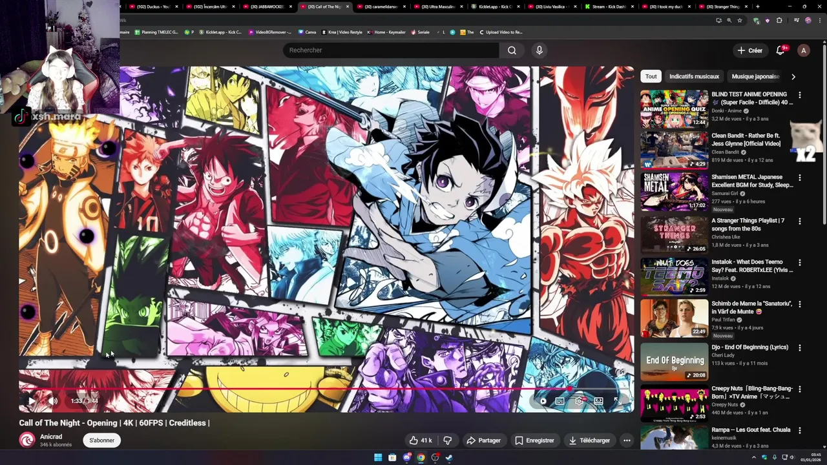Open options menu for Instalok Teemo video
This screenshot has height=465, width=827.
[x=800, y=263]
